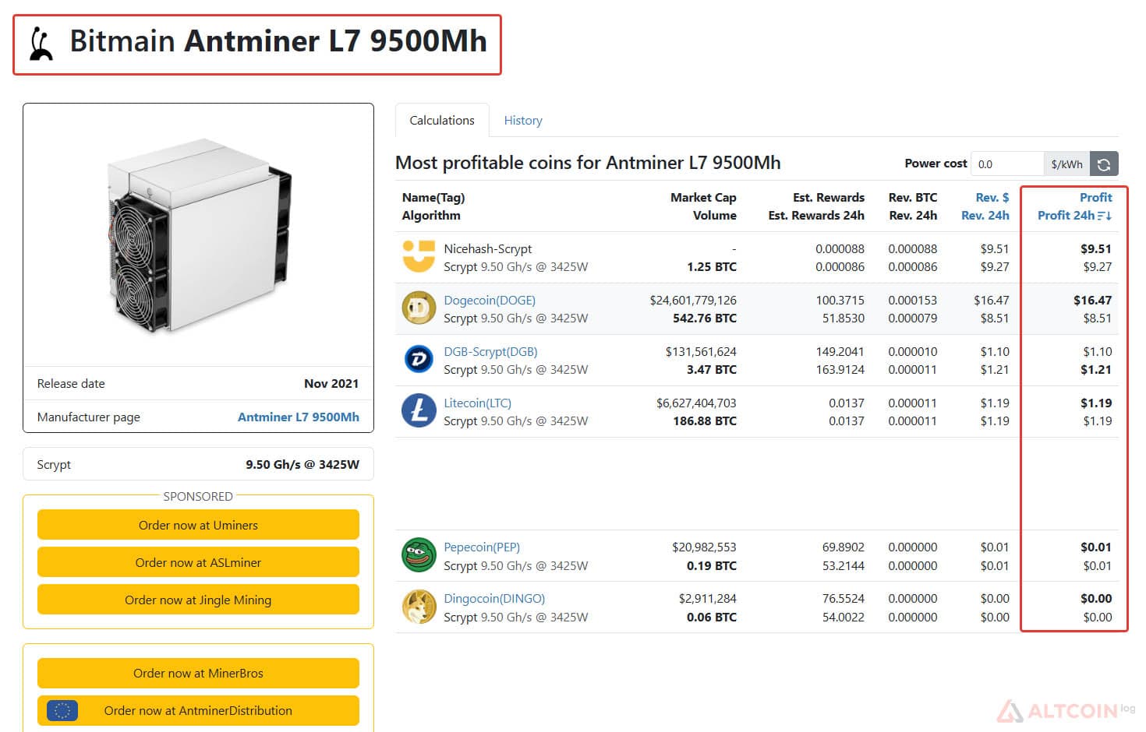Image resolution: width=1146 pixels, height=732 pixels.
Task: Click the $/kWh unit label
Action: [1066, 164]
